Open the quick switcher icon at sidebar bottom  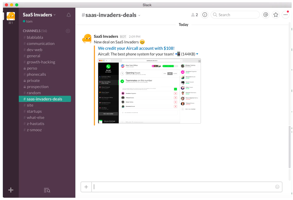coord(47,190)
